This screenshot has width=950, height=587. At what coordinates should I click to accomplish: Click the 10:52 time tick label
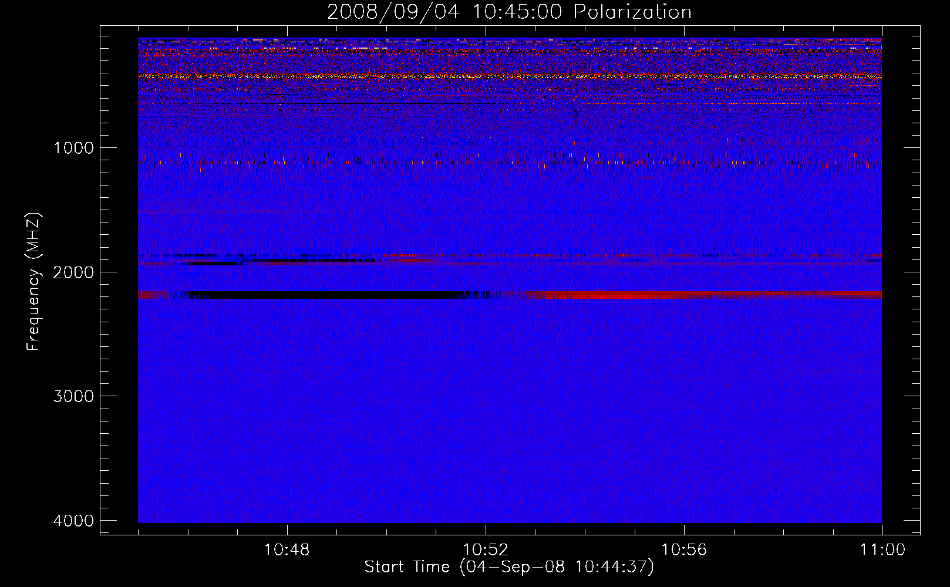point(485,550)
